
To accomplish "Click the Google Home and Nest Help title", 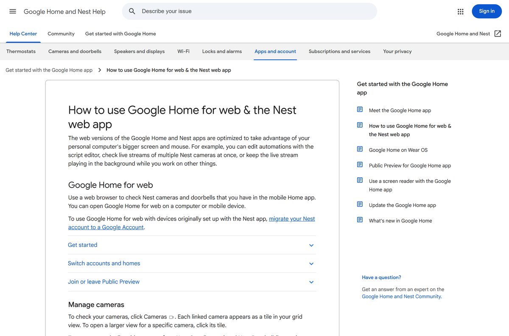I will (64, 11).
